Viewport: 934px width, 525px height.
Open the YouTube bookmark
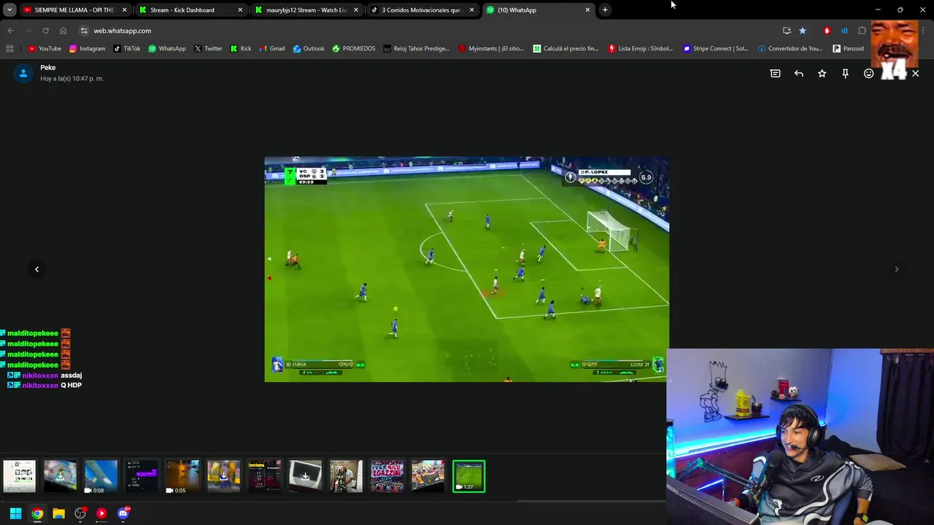[45, 49]
